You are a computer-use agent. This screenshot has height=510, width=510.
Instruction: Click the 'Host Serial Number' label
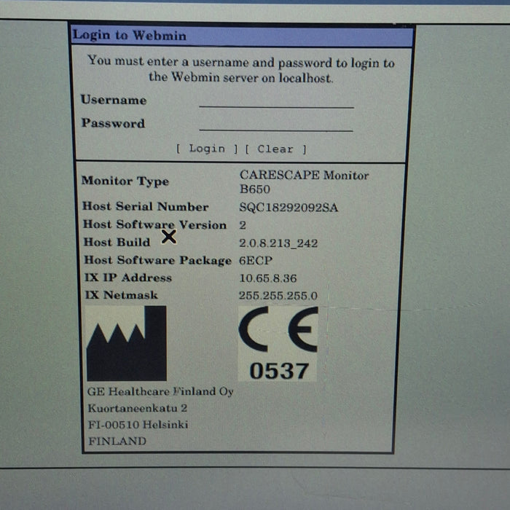146,206
